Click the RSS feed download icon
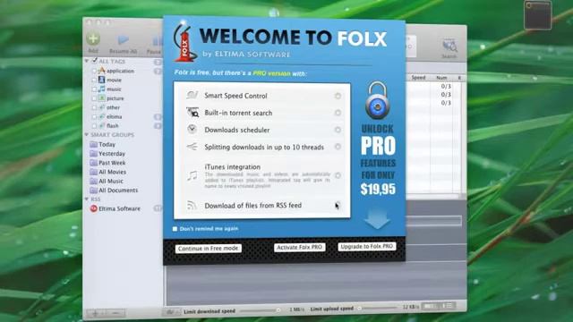The width and height of the screenshot is (573, 322). (x=192, y=205)
